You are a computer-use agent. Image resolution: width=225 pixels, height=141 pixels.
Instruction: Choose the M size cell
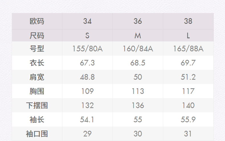coord(138,36)
